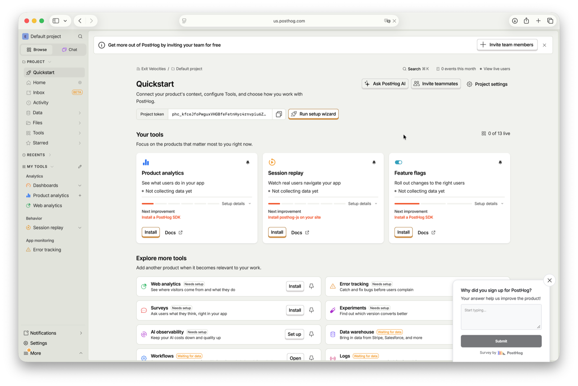Expand Setup details on Product analytics card
578x386 pixels.
point(237,204)
